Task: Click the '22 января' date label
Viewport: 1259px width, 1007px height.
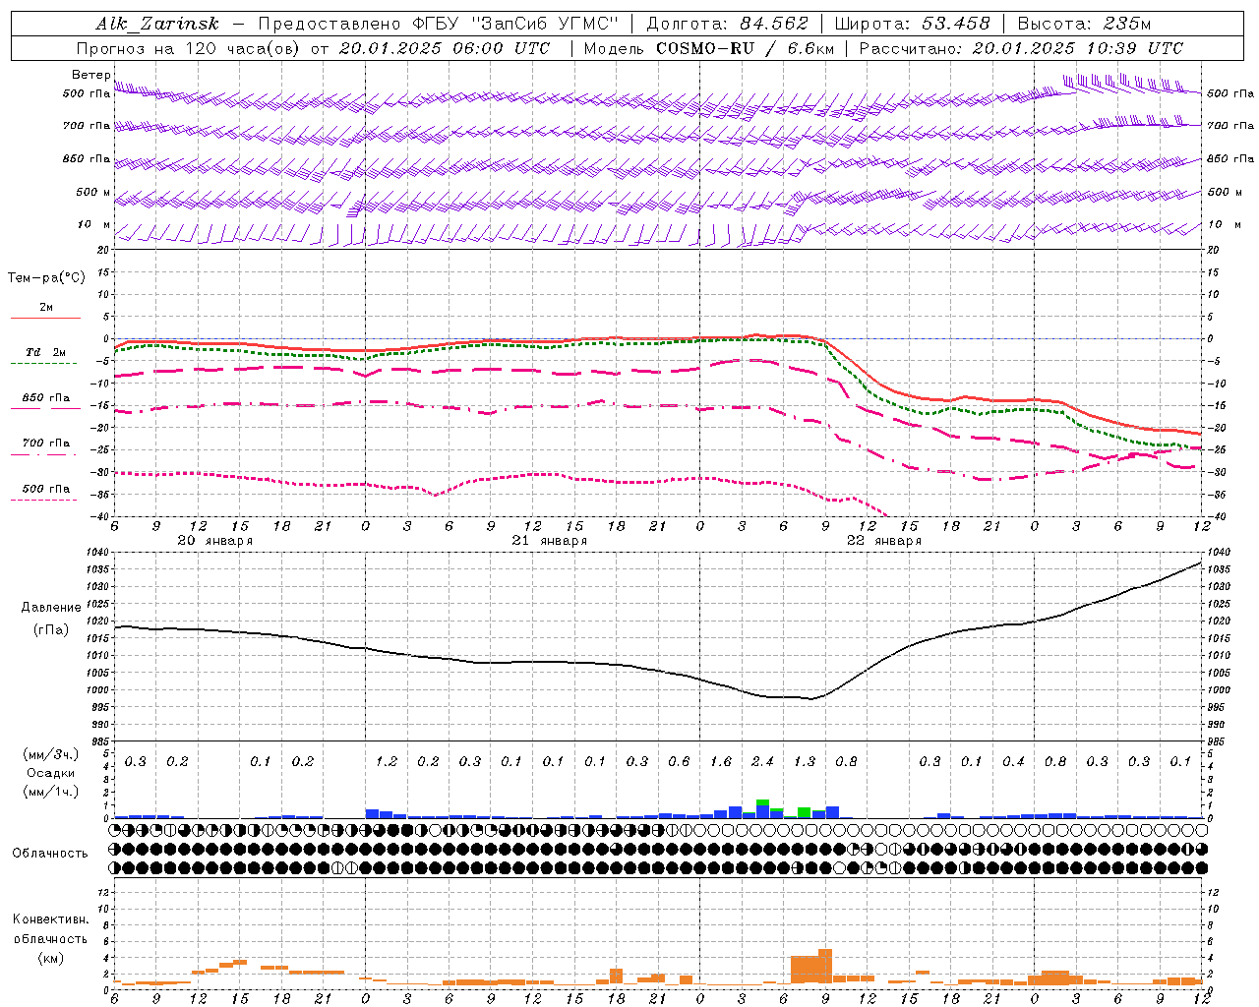Action: pyautogui.click(x=884, y=541)
